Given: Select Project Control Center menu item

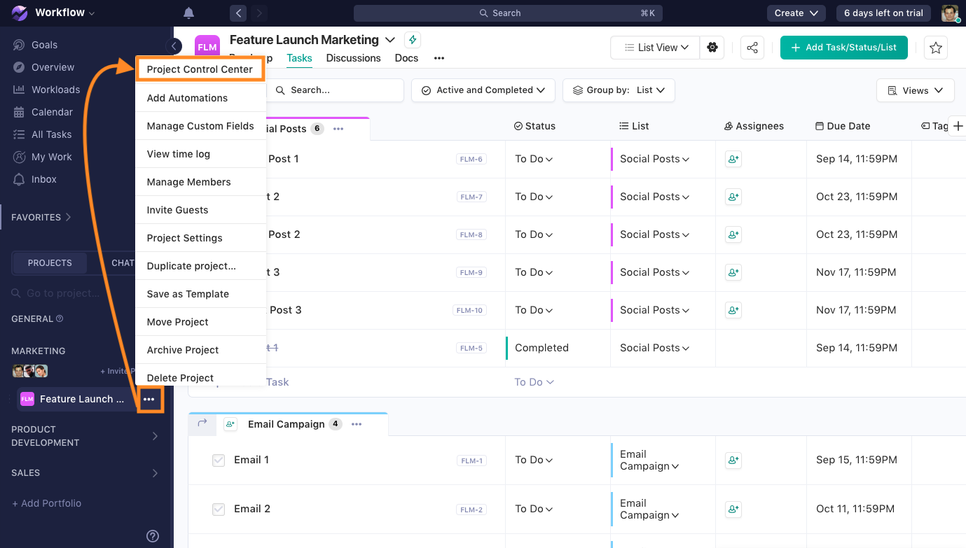Looking at the screenshot, I should point(200,69).
